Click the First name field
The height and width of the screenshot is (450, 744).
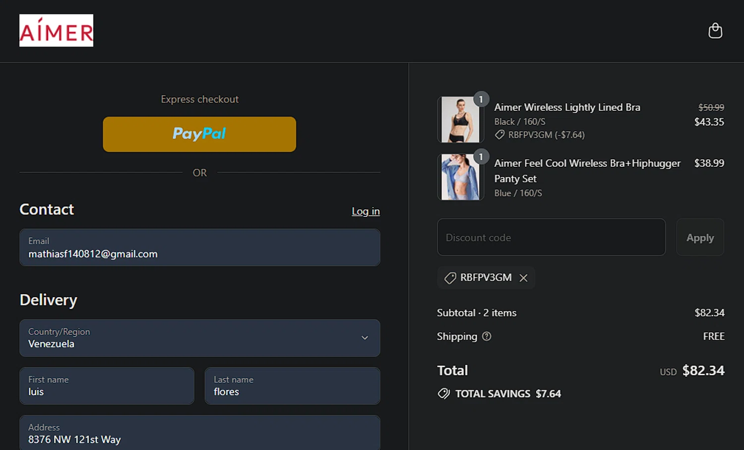pos(107,386)
